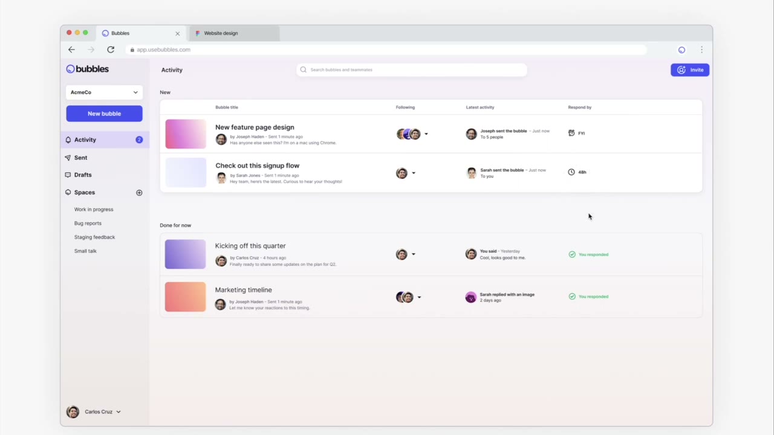Expand followers dropdown for New feature page design
The height and width of the screenshot is (435, 774).
coord(426,134)
